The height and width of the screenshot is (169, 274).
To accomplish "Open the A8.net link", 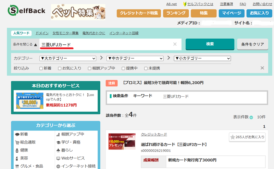I will (172, 4).
